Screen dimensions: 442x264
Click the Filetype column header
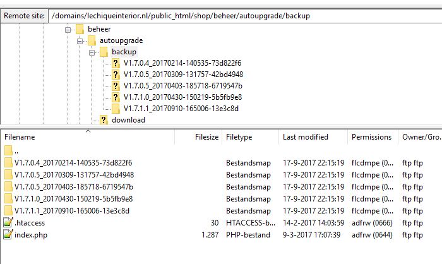240,136
